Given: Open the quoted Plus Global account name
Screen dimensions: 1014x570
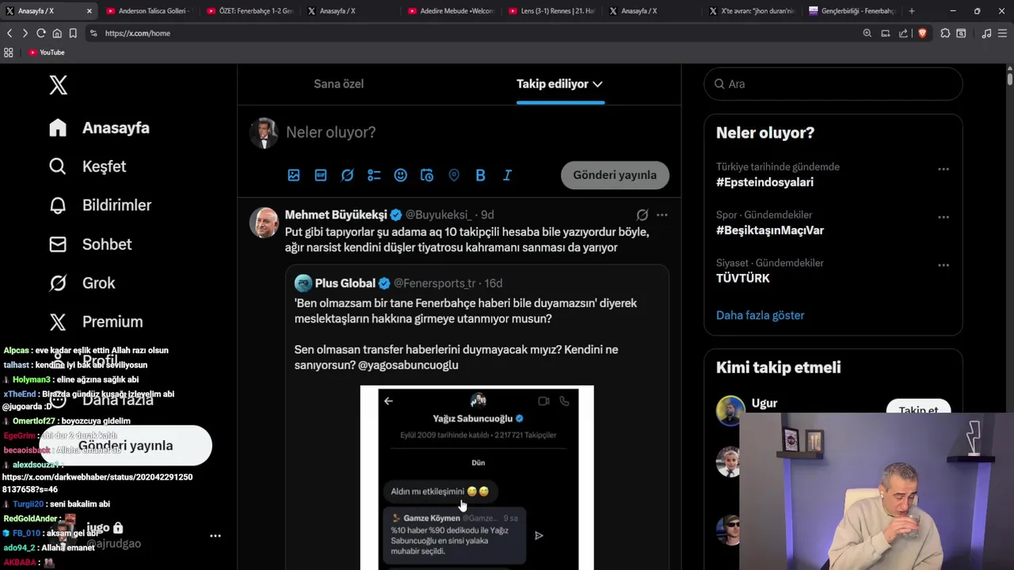Looking at the screenshot, I should pos(345,283).
